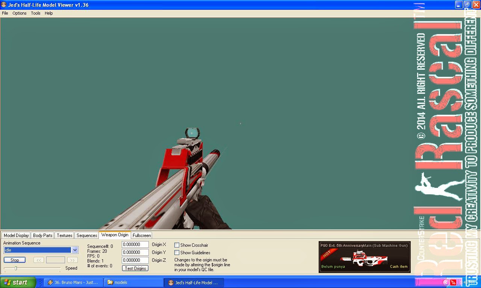Adjust the animation Speed slider

pos(16,268)
